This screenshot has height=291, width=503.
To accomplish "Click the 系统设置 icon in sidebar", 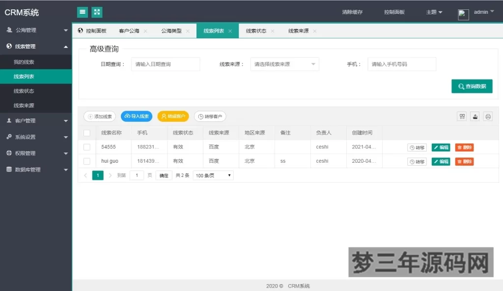I will 9,137.
